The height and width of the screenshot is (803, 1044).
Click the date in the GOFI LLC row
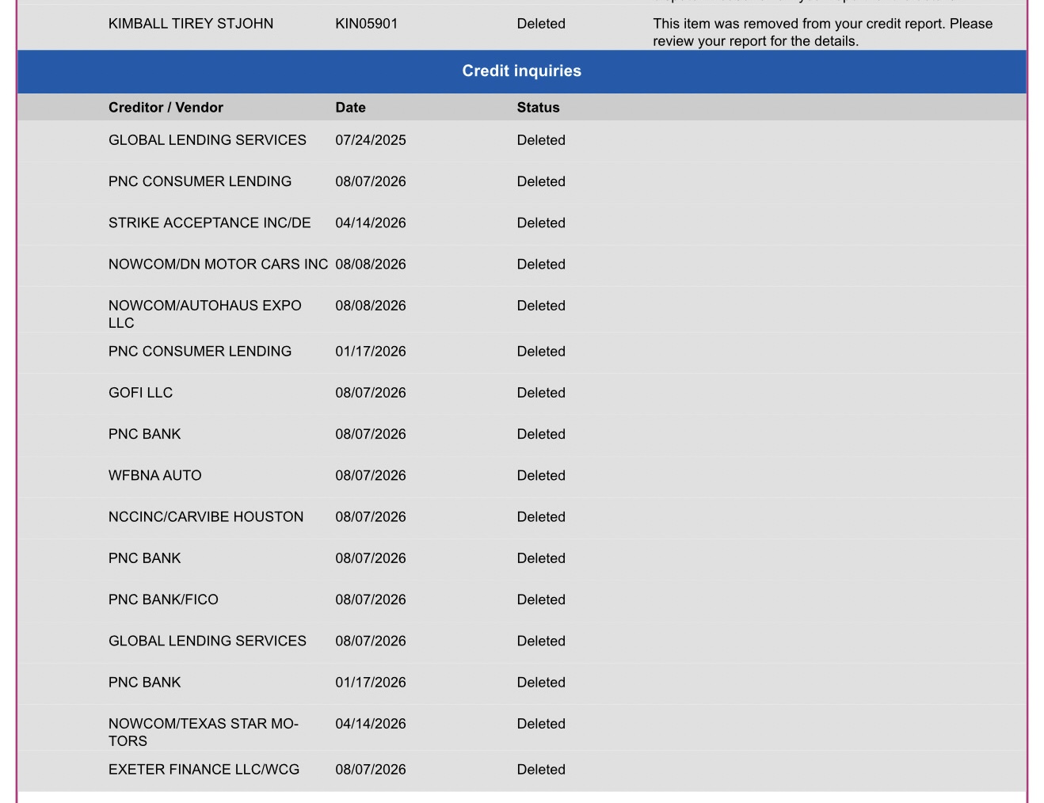[371, 393]
